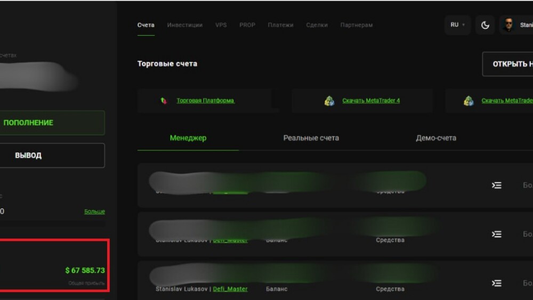This screenshot has height=300, width=533.
Task: Select the Демо-счета tab
Action: click(x=436, y=138)
